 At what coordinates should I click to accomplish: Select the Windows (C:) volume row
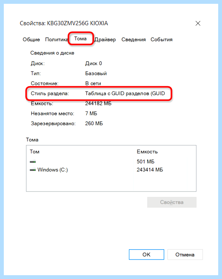click(111, 170)
